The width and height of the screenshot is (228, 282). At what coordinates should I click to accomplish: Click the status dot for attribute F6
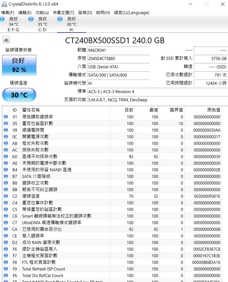[x=6, y=249]
